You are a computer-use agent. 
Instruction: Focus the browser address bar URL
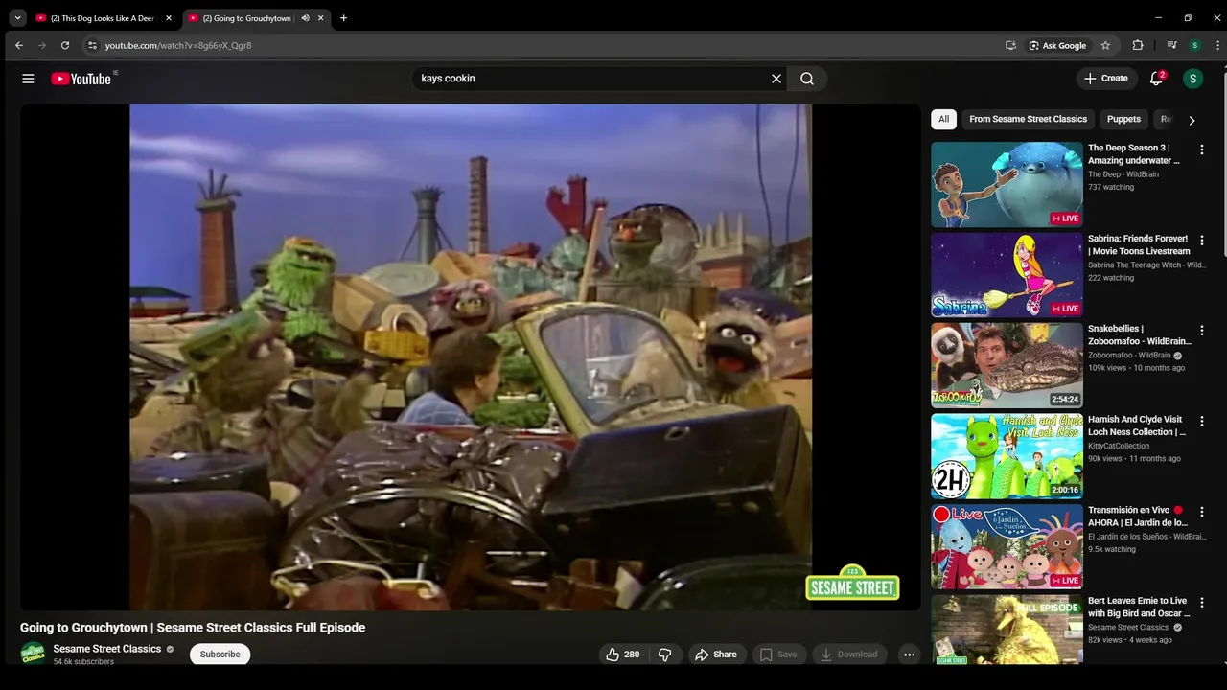pos(178,45)
